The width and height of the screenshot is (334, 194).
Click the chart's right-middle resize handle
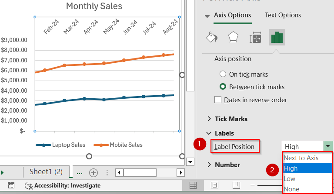coord(182,75)
